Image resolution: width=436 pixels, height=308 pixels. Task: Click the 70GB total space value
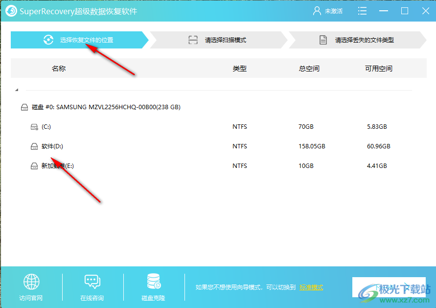pyautogui.click(x=306, y=127)
